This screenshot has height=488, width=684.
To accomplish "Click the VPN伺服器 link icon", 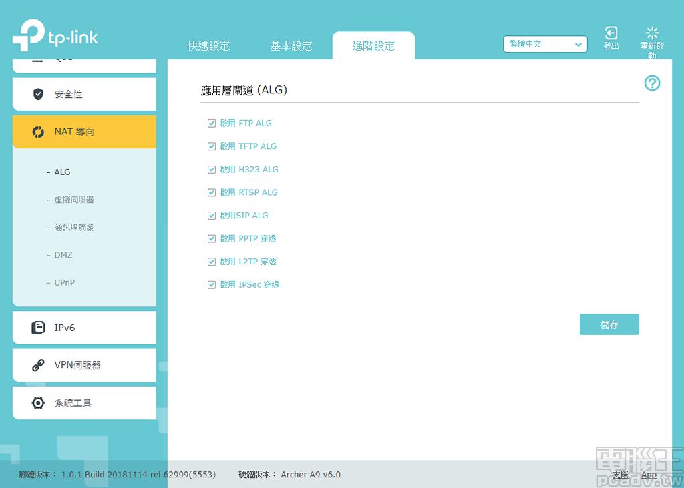I will (x=38, y=365).
